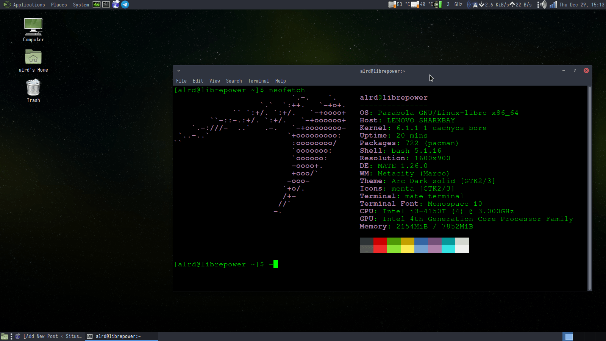Launch the terminal from top panel launcher

point(106,5)
